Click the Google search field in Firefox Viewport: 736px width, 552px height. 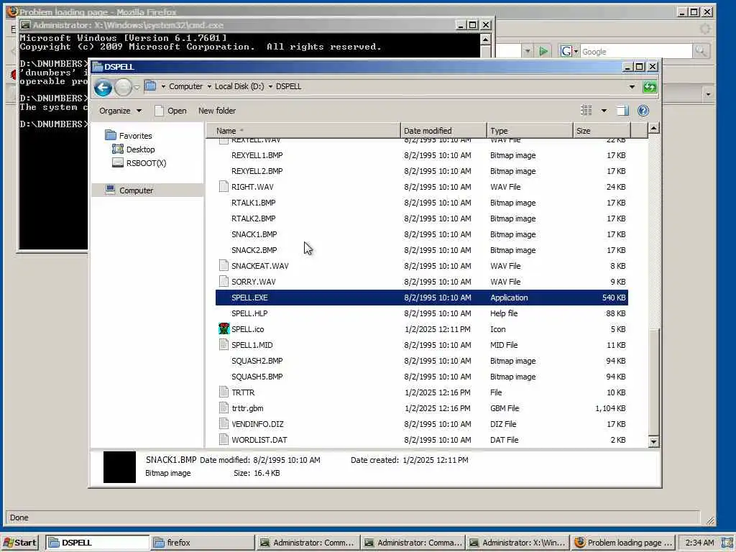click(x=636, y=52)
